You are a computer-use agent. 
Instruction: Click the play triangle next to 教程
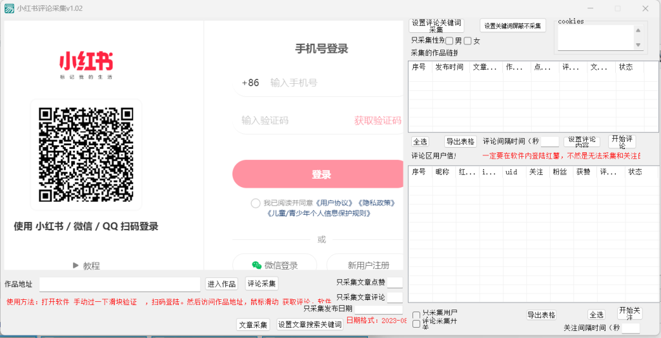point(76,265)
